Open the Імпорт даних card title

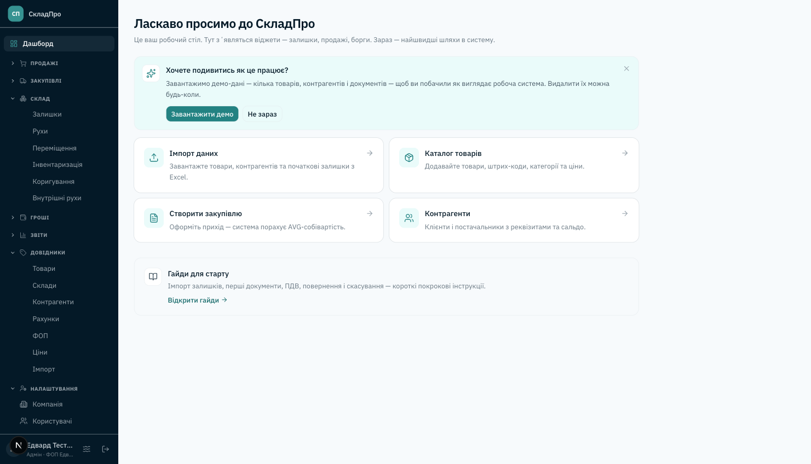pyautogui.click(x=194, y=154)
